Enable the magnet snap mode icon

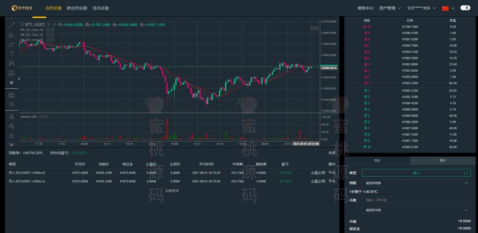click(11, 116)
